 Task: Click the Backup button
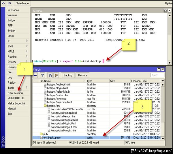point(68,75)
